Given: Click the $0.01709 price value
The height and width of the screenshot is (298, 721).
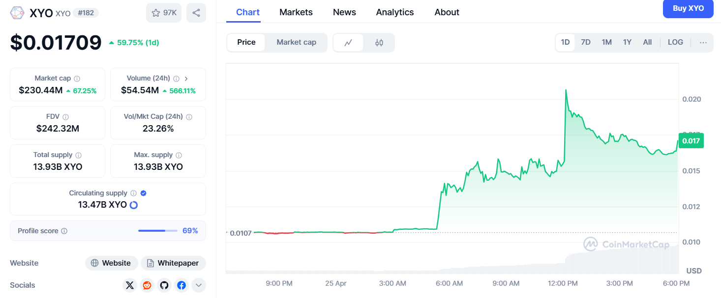Looking at the screenshot, I should tap(56, 43).
